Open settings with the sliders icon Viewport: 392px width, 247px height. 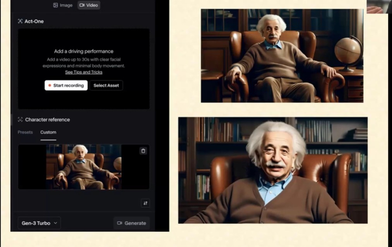145,203
